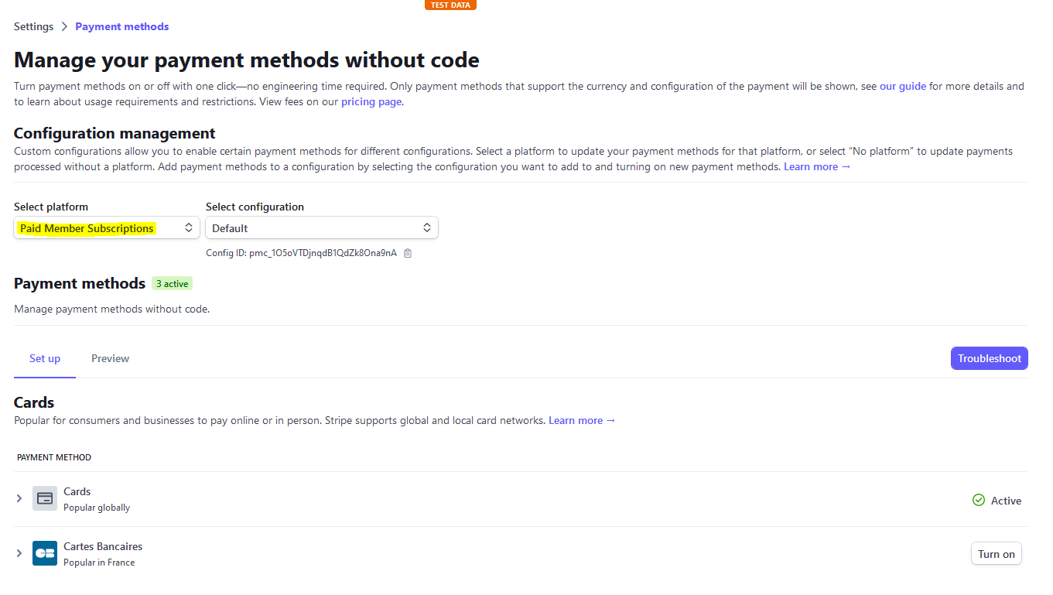Click the 3 active status badge
Viewport: 1053px width, 595px height.
point(172,284)
